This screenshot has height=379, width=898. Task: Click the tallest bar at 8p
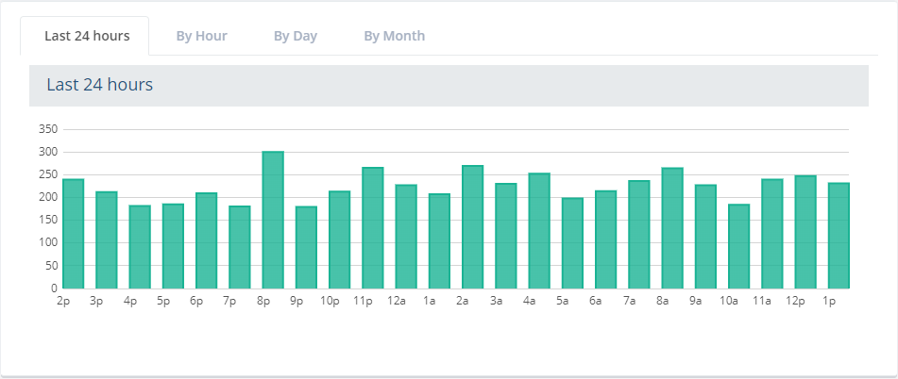(273, 220)
